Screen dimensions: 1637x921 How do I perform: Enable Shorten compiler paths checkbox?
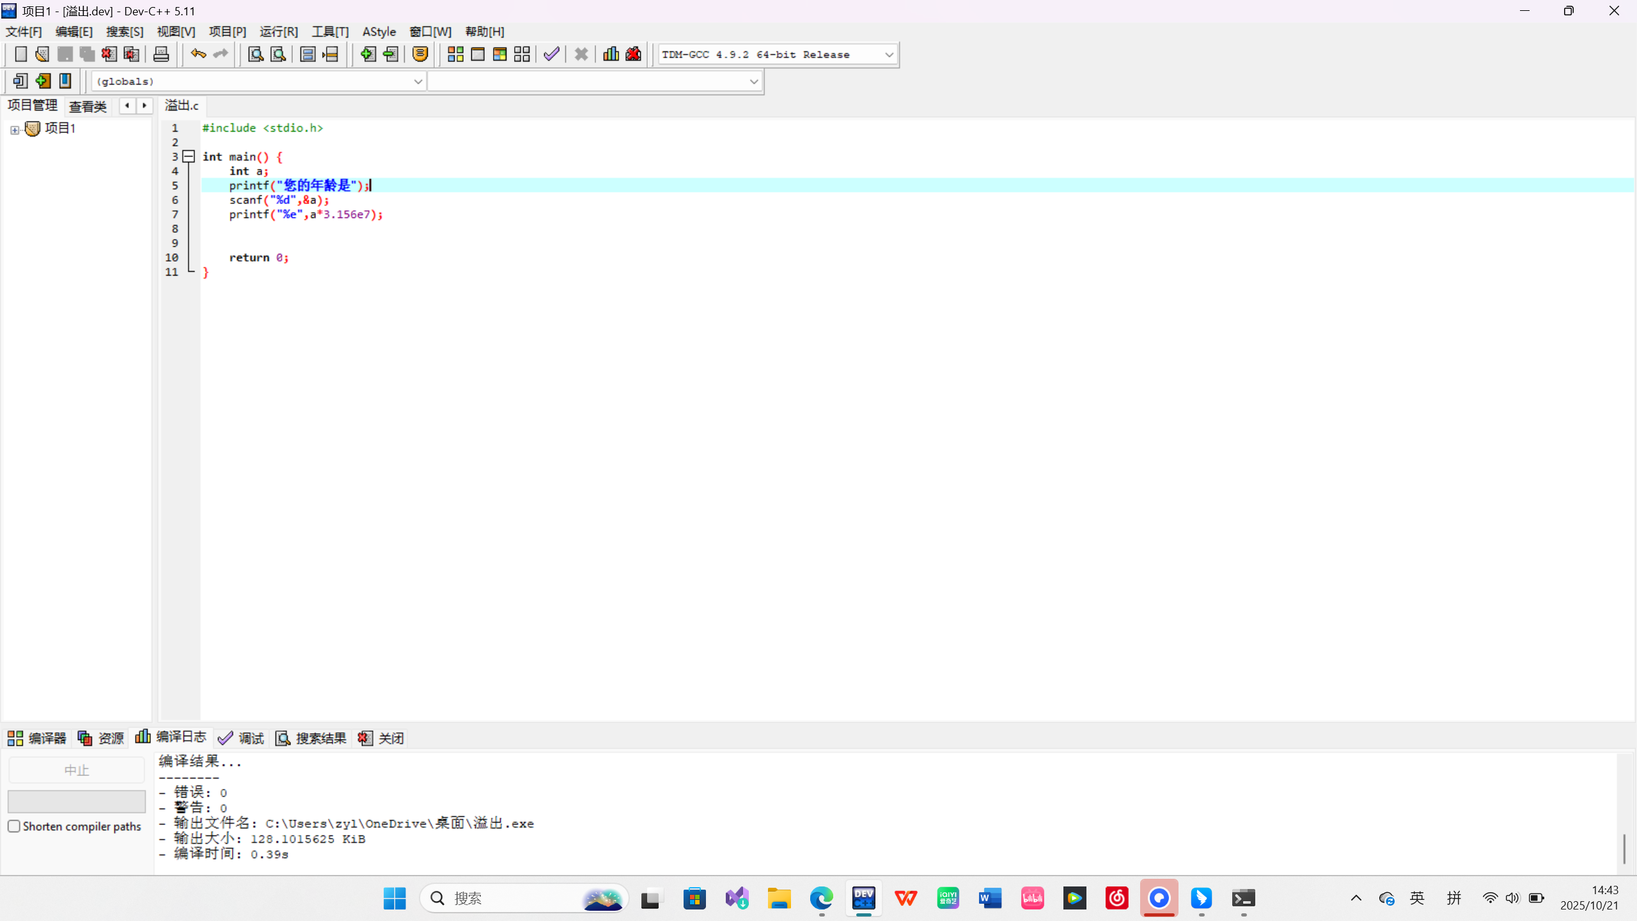(x=14, y=826)
